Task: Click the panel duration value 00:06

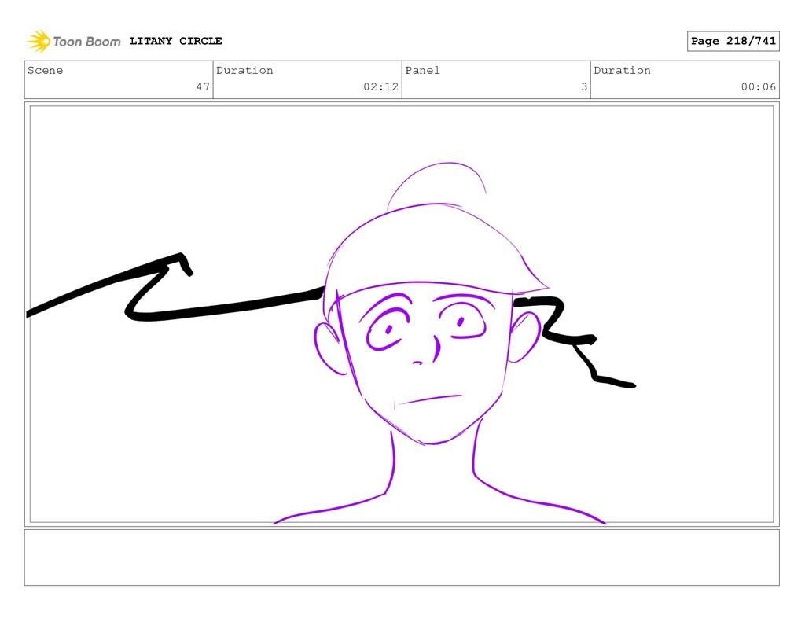Action: tap(759, 86)
